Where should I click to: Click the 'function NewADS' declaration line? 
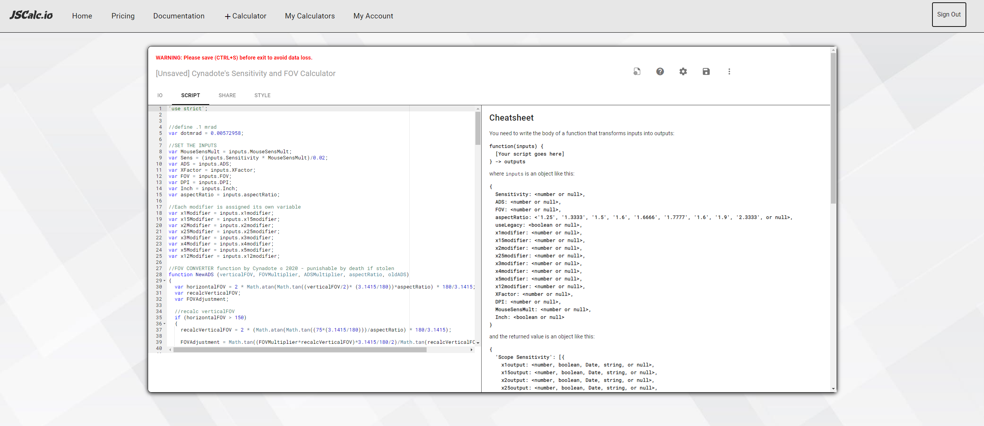click(x=289, y=275)
